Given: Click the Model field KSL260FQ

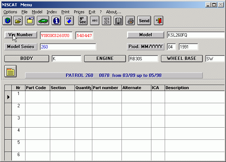Looking at the screenshot, I should pyautogui.click(x=196, y=35).
